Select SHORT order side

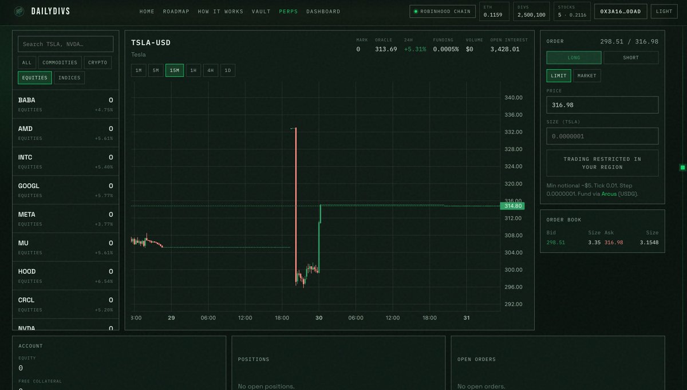click(631, 57)
